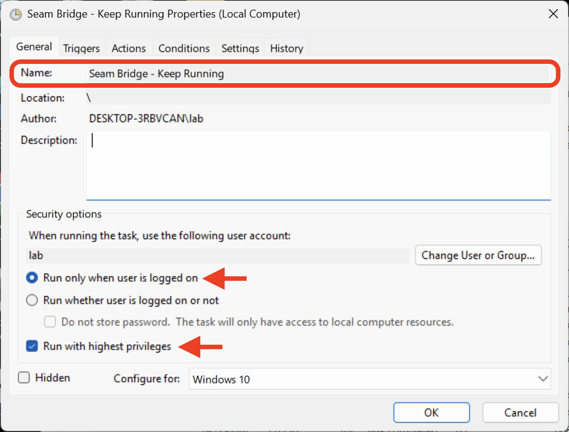Expand the Configure for dropdown arrow
Screen dimensions: 569x432
(x=543, y=379)
